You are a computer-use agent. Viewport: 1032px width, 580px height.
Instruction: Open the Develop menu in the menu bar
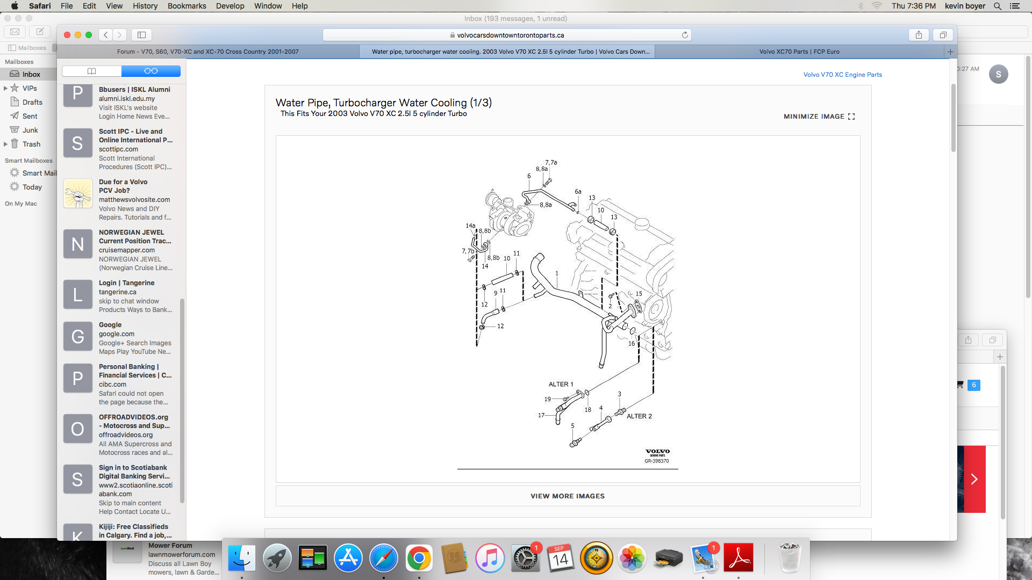230,6
